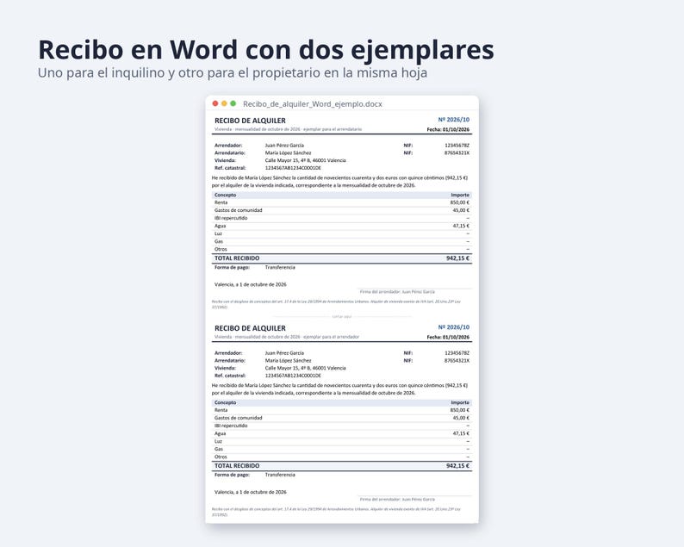
Task: Click NIF value '12345678Z' in the lower receipt
Action: (x=457, y=353)
